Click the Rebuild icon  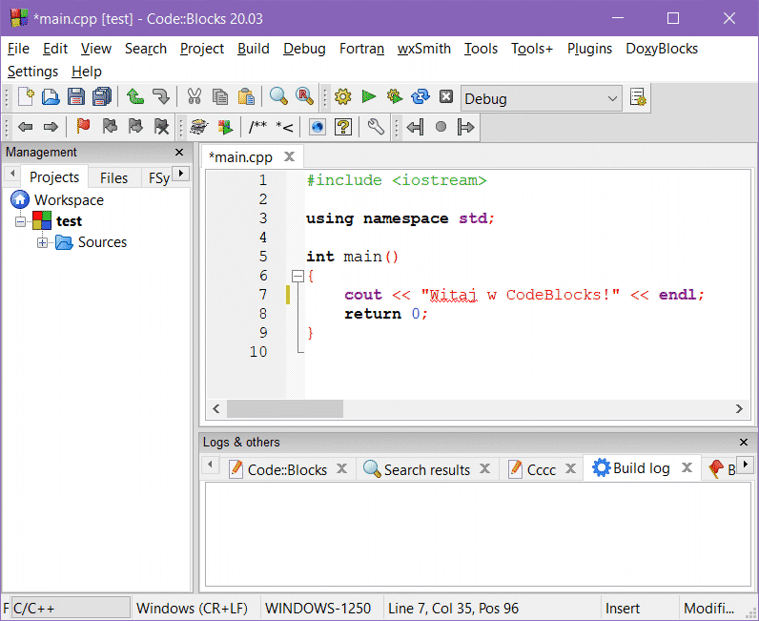tap(420, 96)
